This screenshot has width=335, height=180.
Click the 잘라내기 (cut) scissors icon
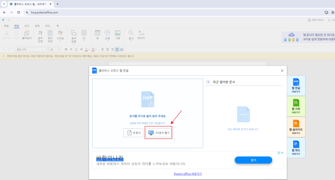tap(7, 33)
